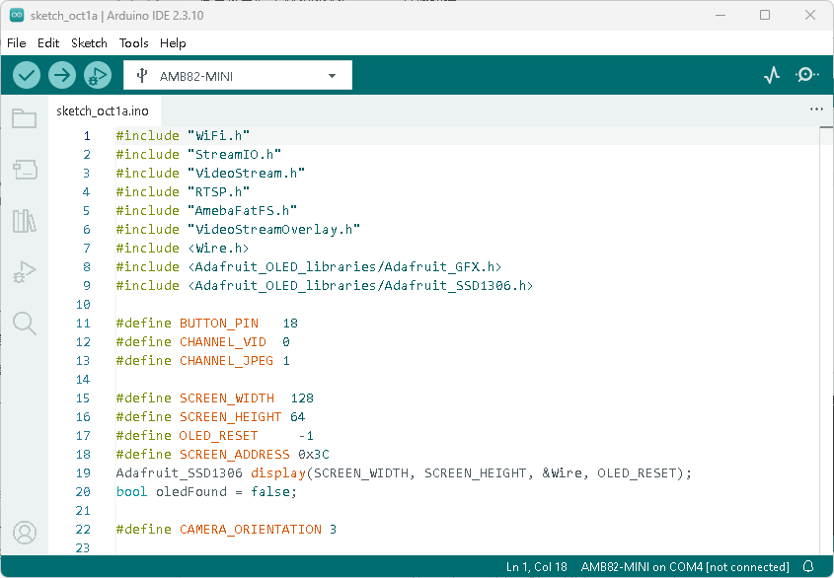Click CHANNEL_JPEG define on line 13
Viewport: 834px width, 578px height.
(x=227, y=361)
